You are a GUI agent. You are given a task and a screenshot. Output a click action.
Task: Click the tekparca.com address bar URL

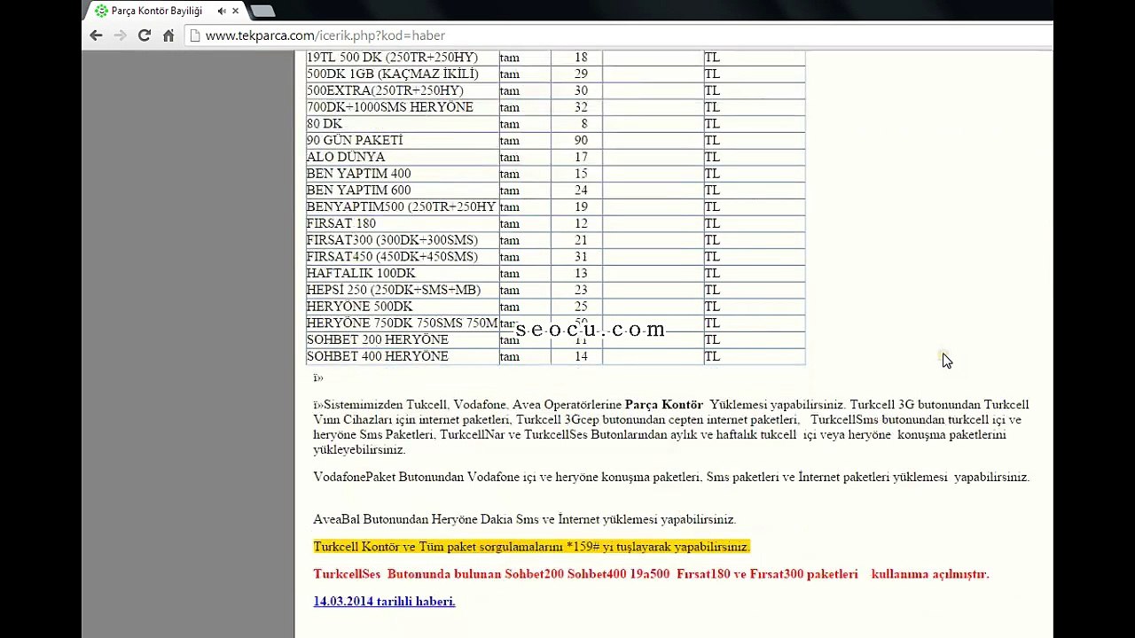325,35
